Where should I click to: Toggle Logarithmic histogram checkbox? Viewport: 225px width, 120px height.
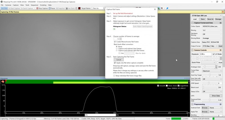point(179,86)
